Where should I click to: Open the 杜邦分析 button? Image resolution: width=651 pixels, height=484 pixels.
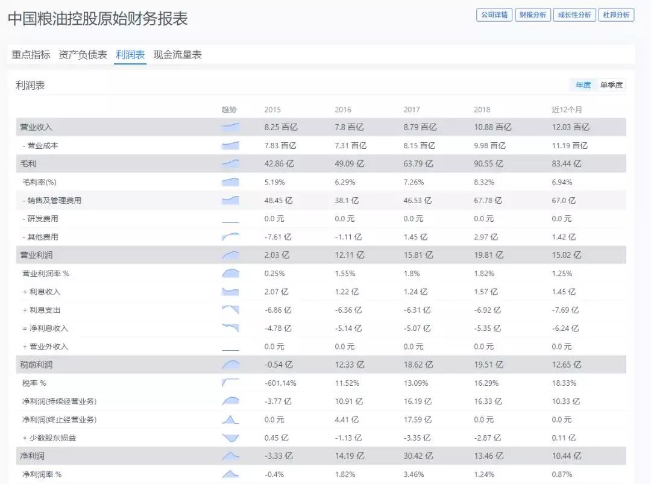(x=616, y=15)
